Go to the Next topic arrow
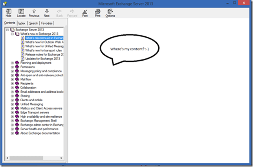This screenshot has height=167, width=253. pyautogui.click(x=47, y=13)
